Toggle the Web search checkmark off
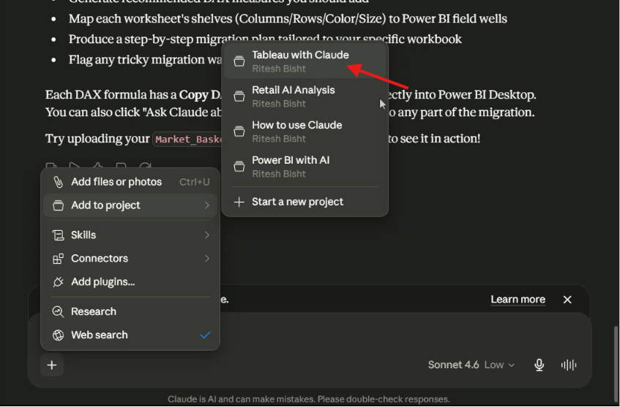620x407 pixels. (x=205, y=335)
